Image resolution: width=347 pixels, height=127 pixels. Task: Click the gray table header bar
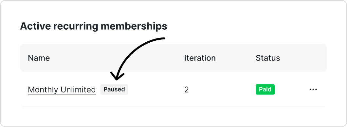[x=173, y=58]
